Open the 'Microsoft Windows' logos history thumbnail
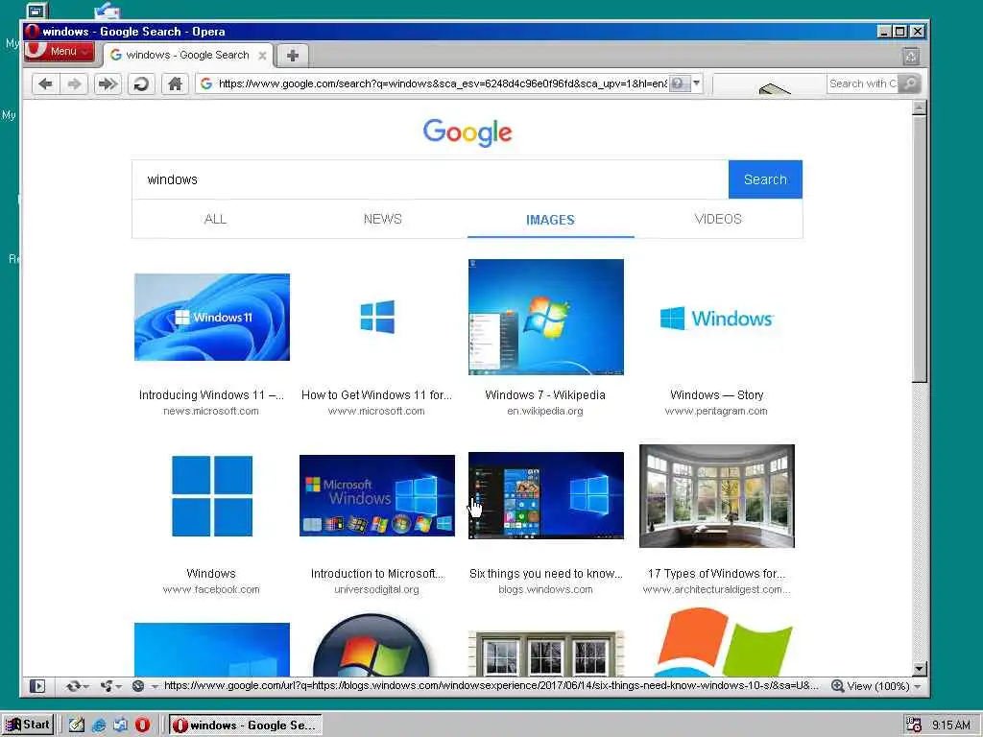Screen dimensions: 983x737 (377, 496)
